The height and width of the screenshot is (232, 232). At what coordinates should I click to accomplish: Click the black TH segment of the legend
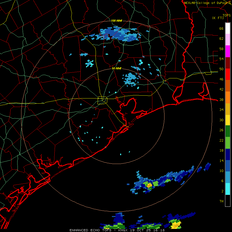click(x=228, y=201)
